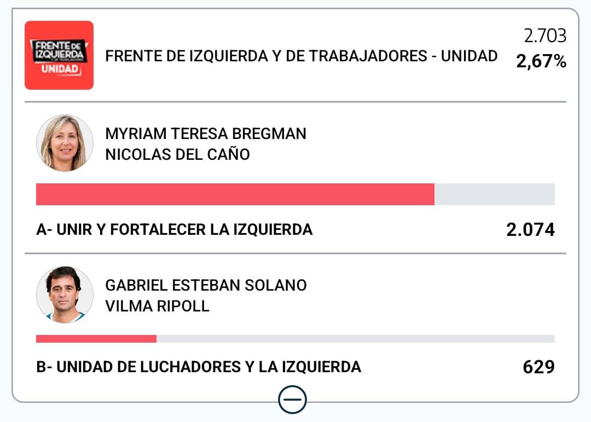Click the gray unfilled portion of list B bar

tap(356, 339)
